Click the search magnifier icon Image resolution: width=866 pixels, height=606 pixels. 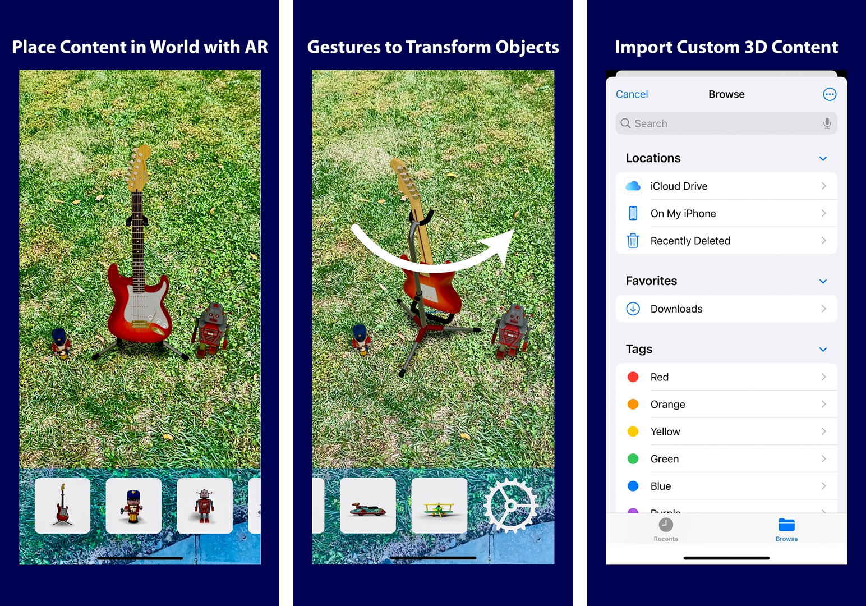tap(625, 123)
